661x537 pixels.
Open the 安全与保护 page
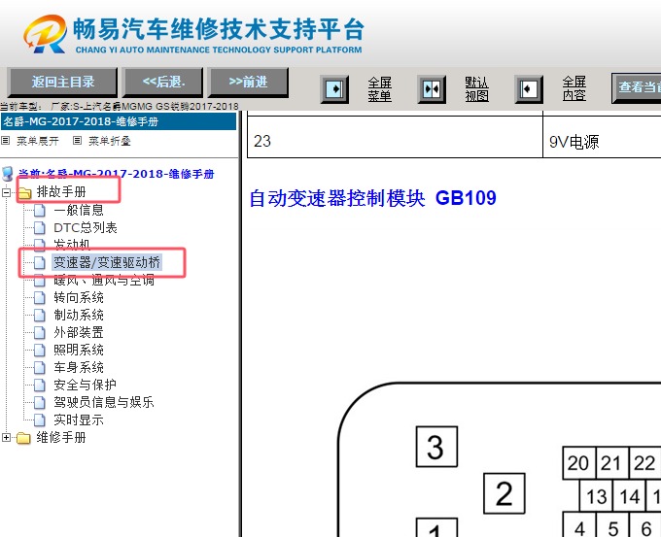tap(85, 385)
